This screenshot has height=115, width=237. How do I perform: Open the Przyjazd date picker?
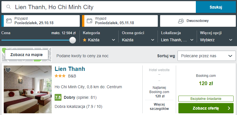[x=41, y=21]
